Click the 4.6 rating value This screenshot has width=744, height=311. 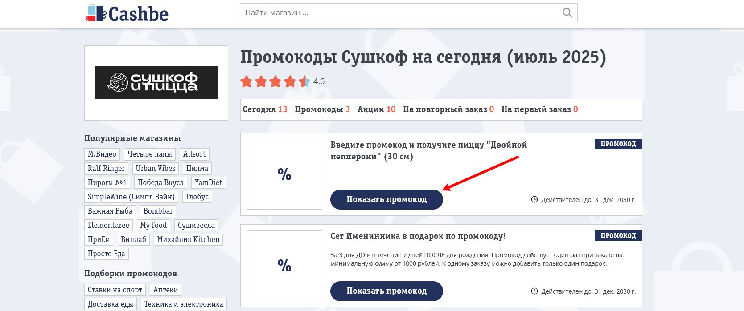click(x=319, y=81)
